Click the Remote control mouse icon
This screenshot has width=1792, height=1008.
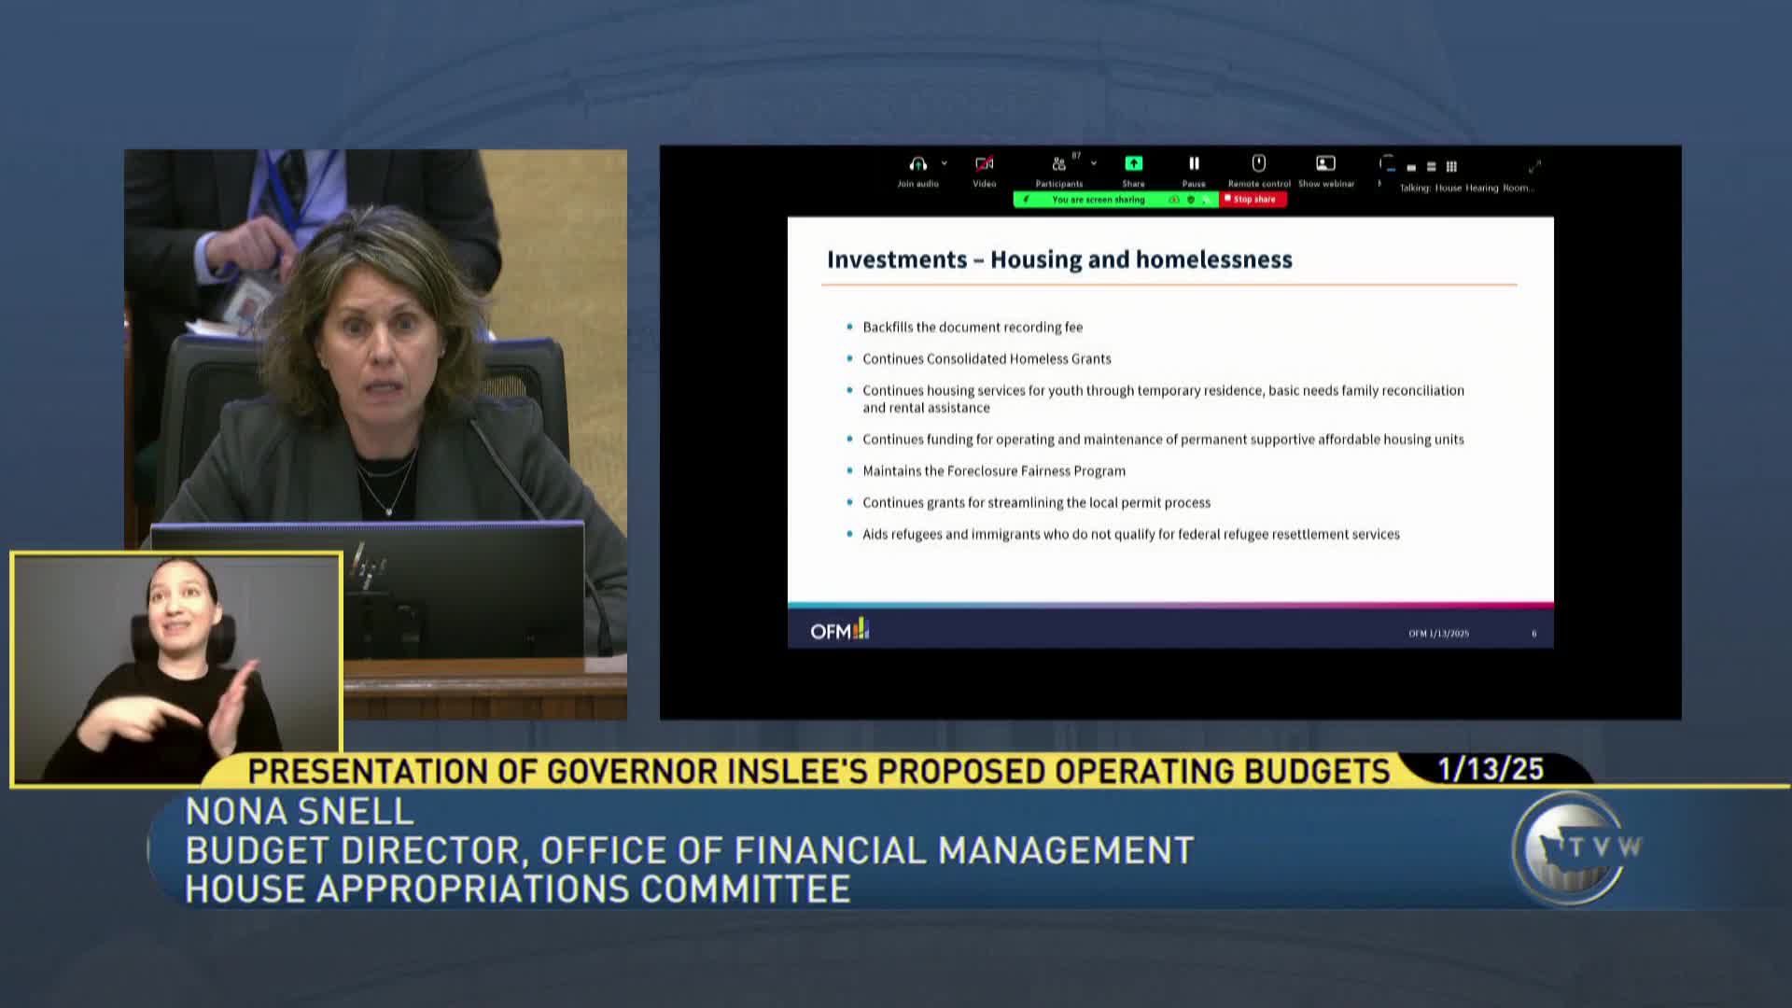[1258, 164]
